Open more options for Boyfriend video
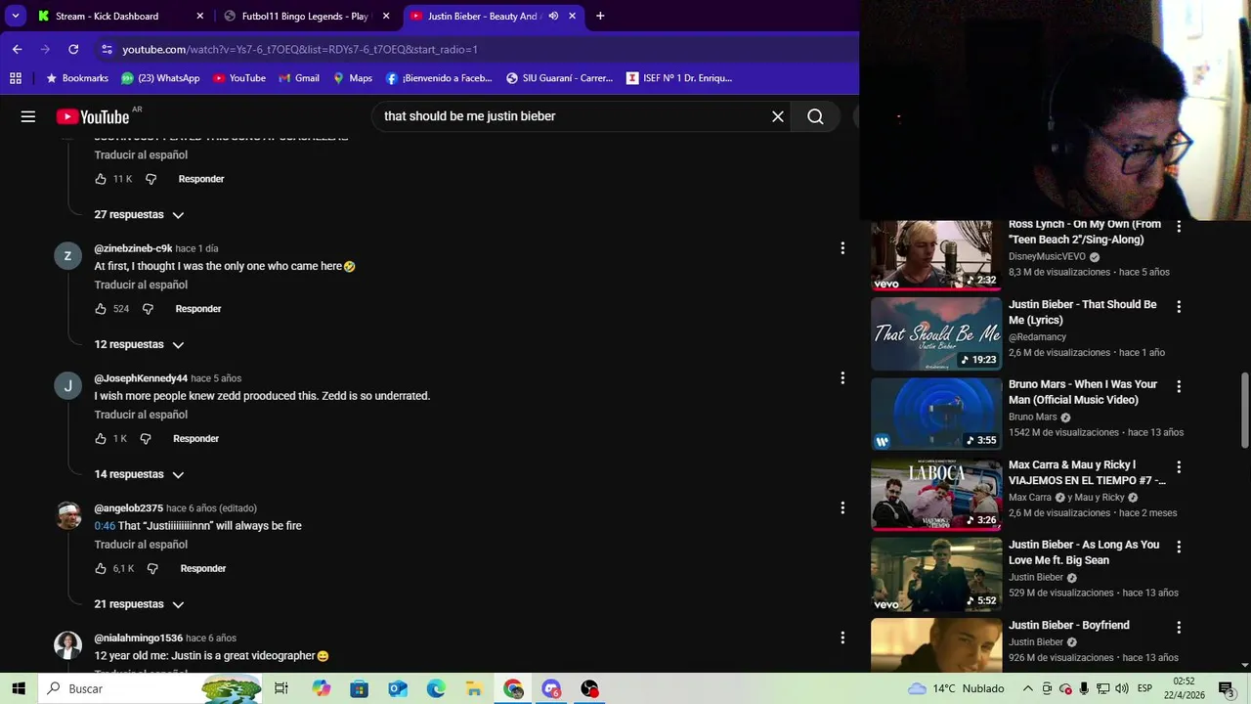 1179,627
